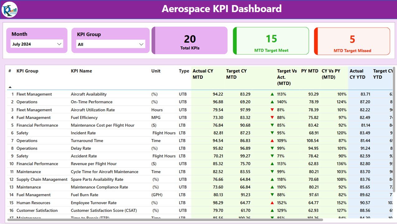Click red down arrow for Aircraft Utilization Rate
397x224 pixels.
pos(272,110)
